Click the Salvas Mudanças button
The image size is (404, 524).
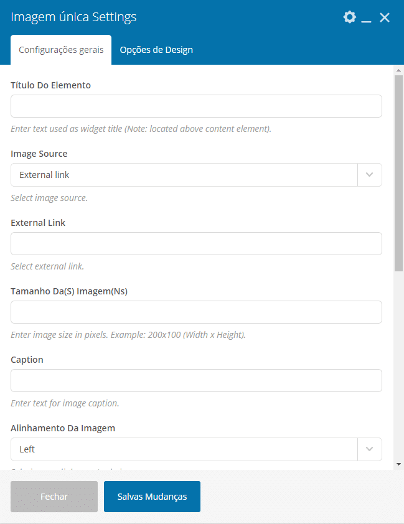[x=152, y=497]
